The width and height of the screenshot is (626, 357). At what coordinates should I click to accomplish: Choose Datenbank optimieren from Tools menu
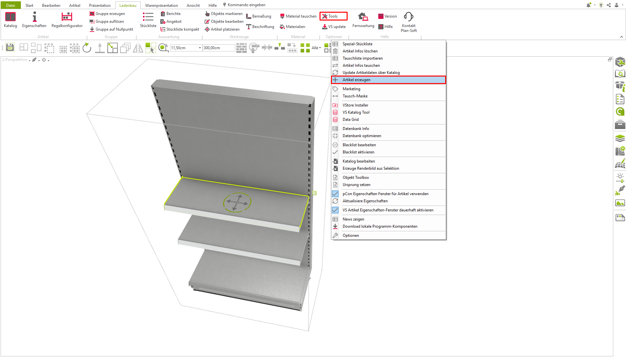click(x=362, y=136)
